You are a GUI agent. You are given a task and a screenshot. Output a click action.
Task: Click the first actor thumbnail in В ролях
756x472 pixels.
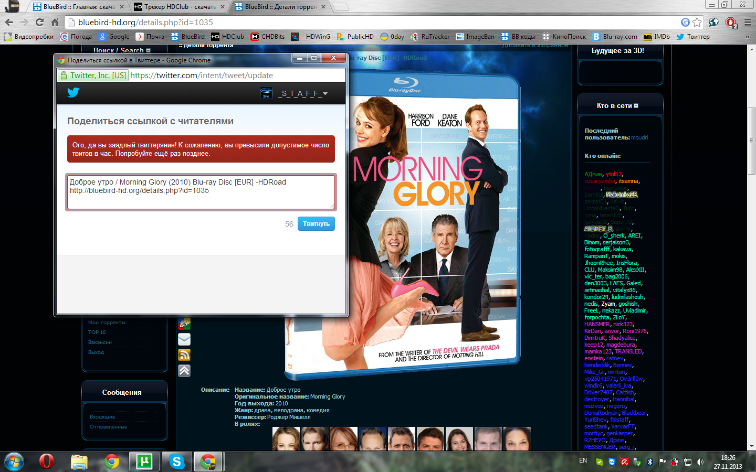pyautogui.click(x=286, y=439)
